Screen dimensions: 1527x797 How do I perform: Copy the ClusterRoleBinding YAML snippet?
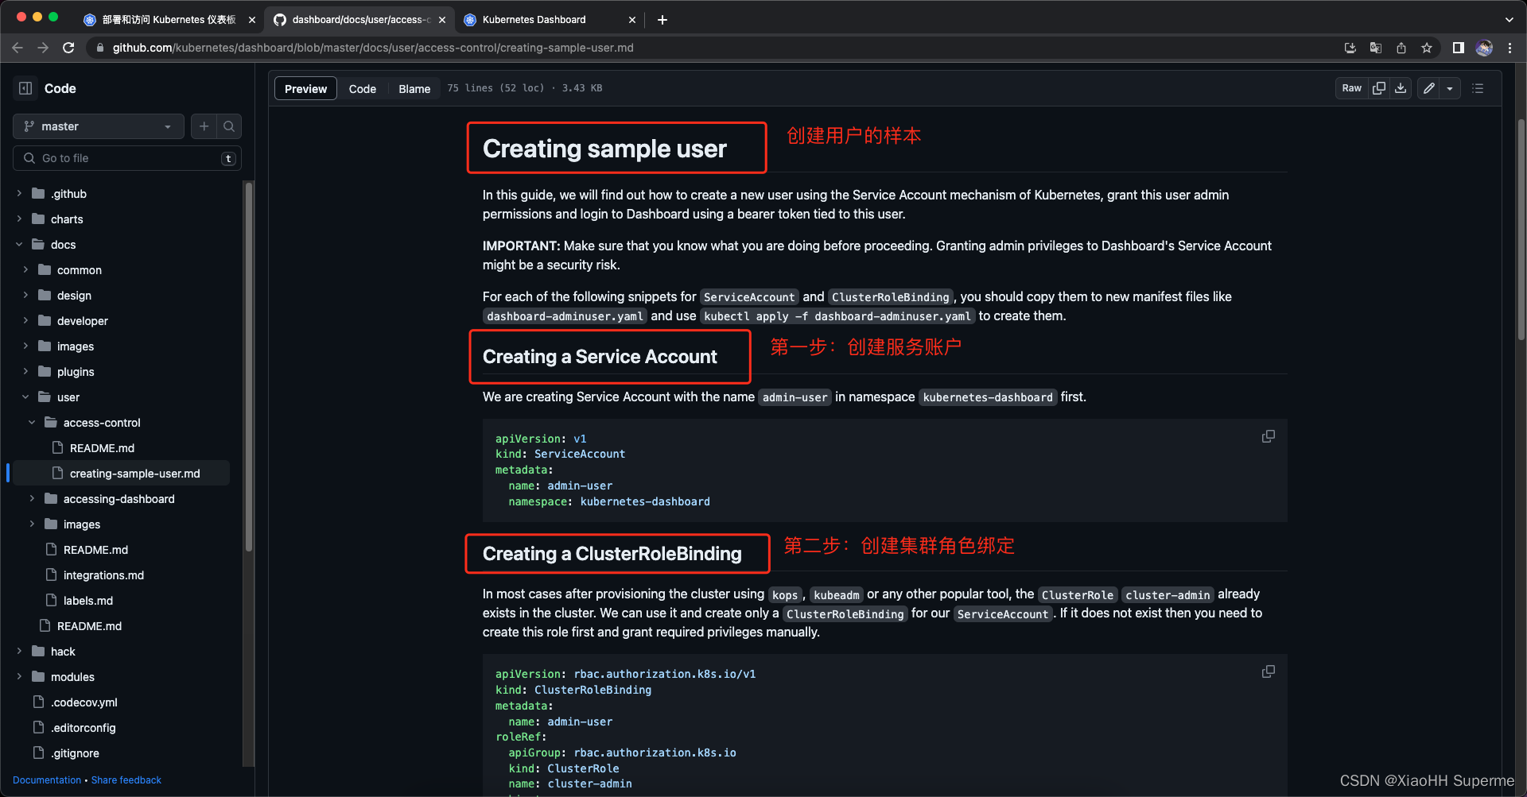point(1269,671)
